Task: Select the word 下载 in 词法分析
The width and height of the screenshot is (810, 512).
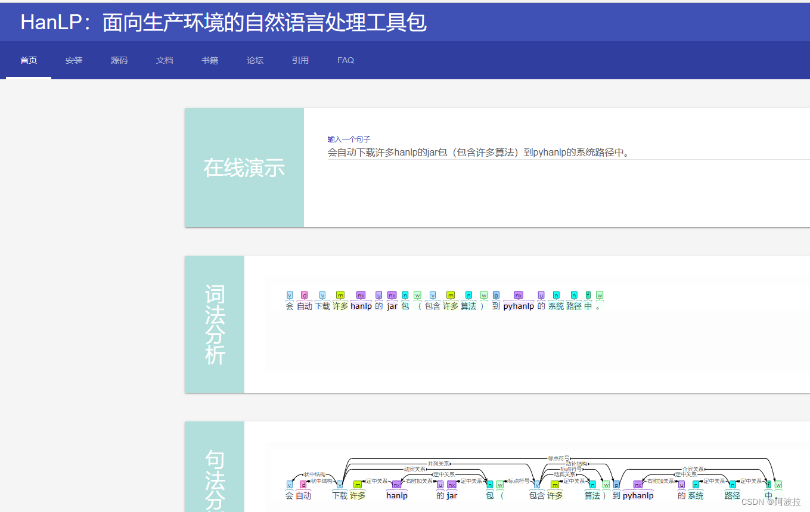Action: [x=322, y=306]
